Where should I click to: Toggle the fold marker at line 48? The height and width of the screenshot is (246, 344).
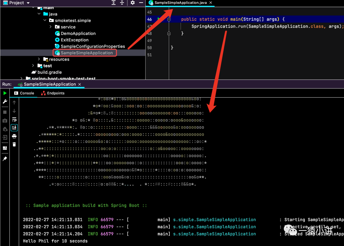tap(169, 33)
